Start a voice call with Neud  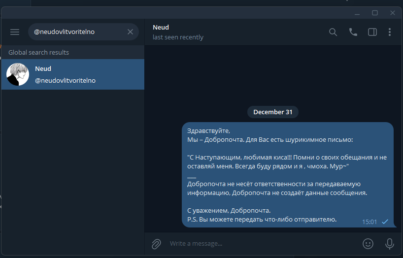pyautogui.click(x=353, y=32)
